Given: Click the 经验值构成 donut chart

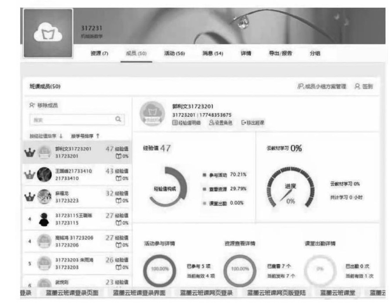Looking at the screenshot, I should coord(168,188).
